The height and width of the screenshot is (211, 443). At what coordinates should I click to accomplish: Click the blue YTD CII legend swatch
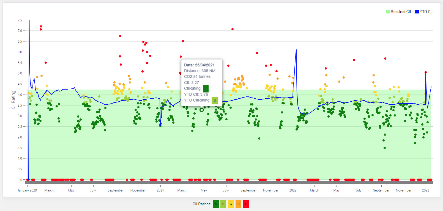tap(417, 12)
